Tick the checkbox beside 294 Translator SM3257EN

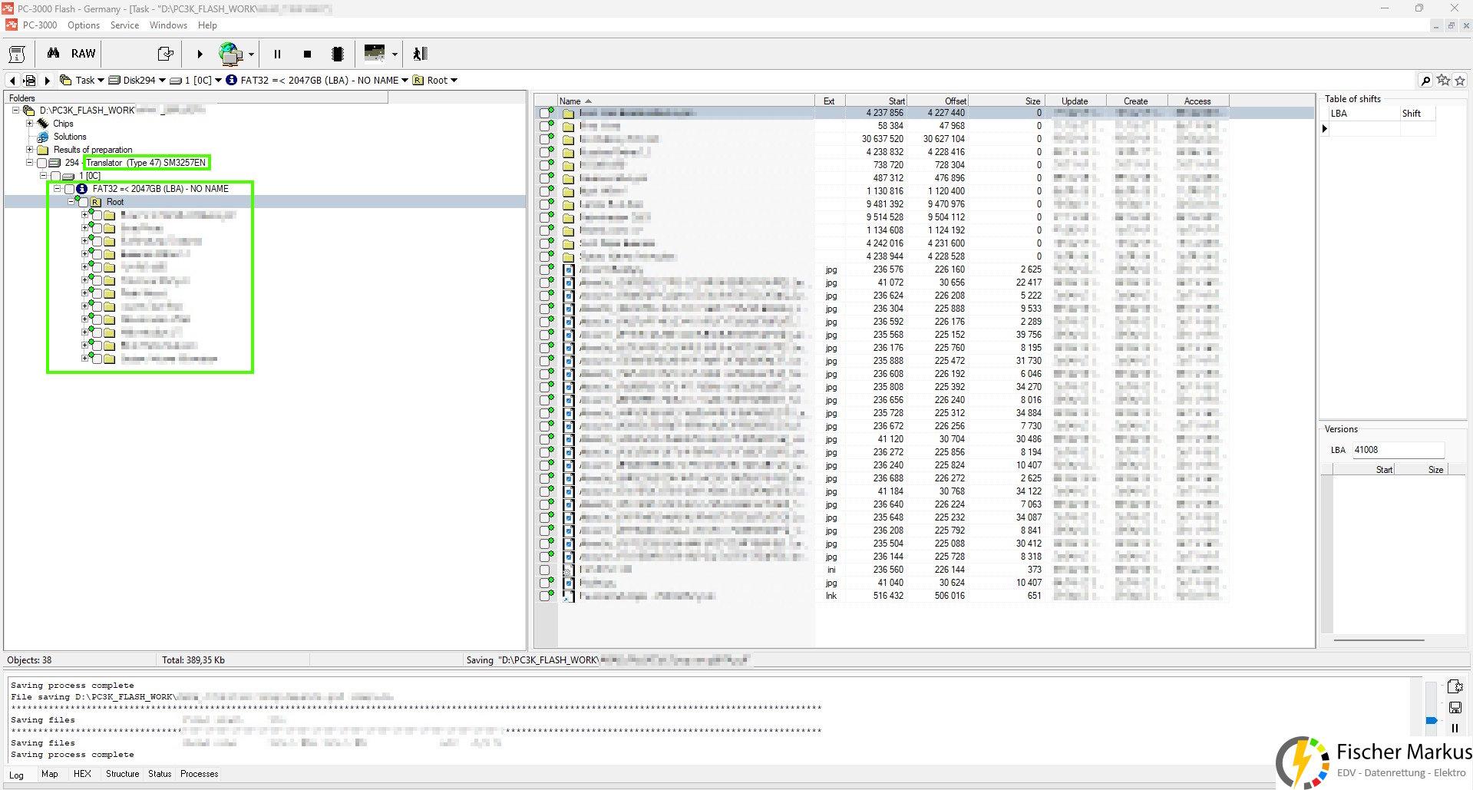pos(42,163)
